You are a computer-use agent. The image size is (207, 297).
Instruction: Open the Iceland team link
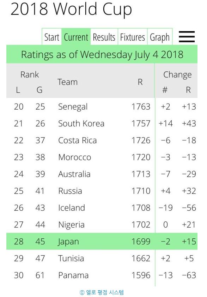click(72, 208)
